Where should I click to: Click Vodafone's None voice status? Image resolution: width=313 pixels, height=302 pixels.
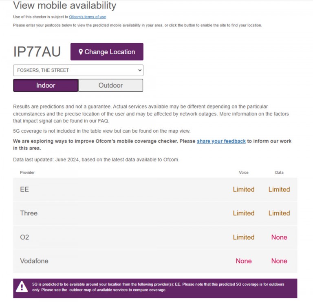click(x=244, y=261)
